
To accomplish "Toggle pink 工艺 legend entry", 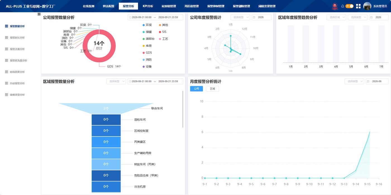I will (163, 39).
